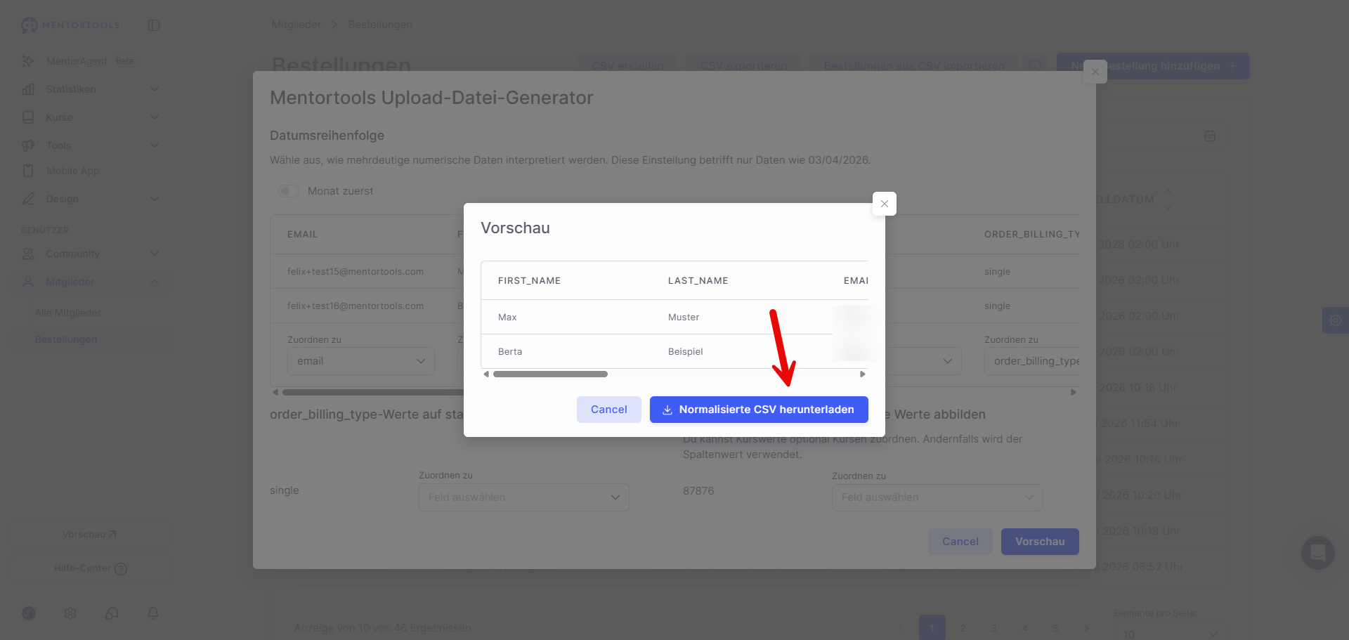Click the EMAIL column header in generator
The image size is (1349, 640).
pyautogui.click(x=303, y=234)
